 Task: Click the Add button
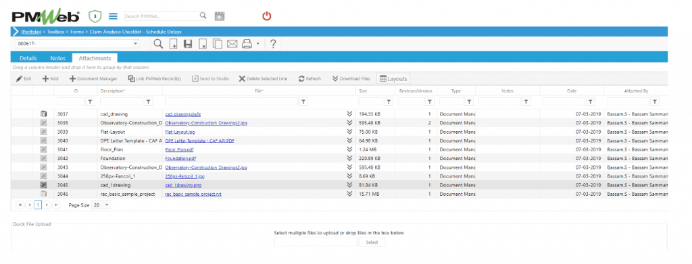point(50,78)
